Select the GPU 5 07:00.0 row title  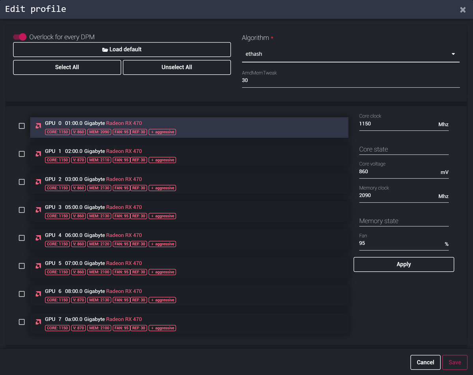93,263
